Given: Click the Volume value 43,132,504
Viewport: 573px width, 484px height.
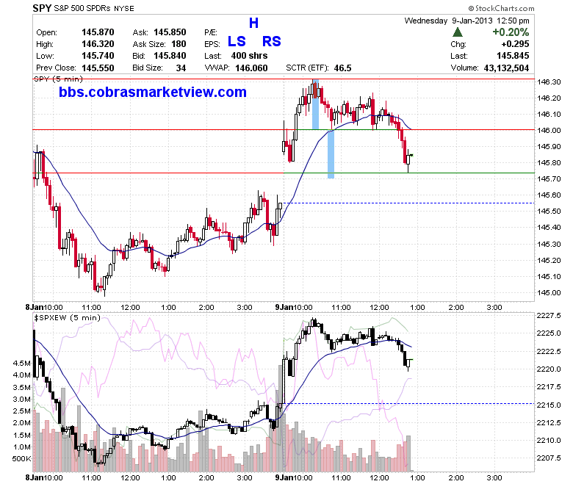Looking at the screenshot, I should [506, 68].
